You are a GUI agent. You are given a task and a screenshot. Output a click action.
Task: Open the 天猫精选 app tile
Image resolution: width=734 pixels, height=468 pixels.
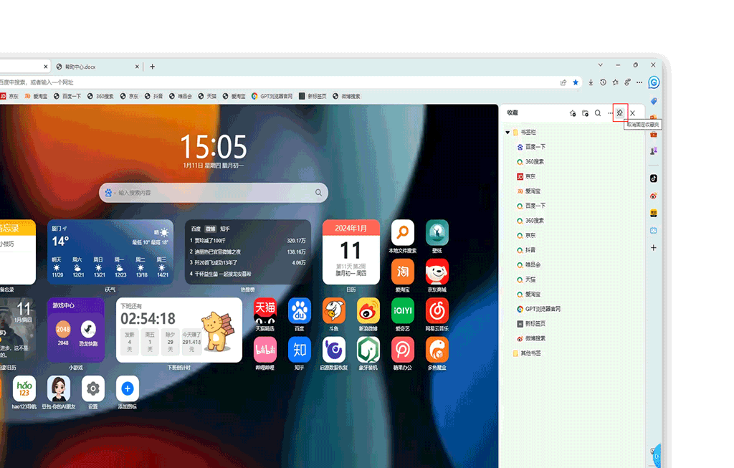click(x=265, y=315)
